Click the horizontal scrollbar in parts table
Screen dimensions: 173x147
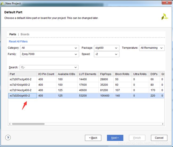point(28,124)
